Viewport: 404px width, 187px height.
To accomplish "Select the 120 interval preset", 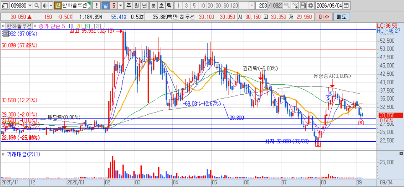I will click(x=234, y=5).
